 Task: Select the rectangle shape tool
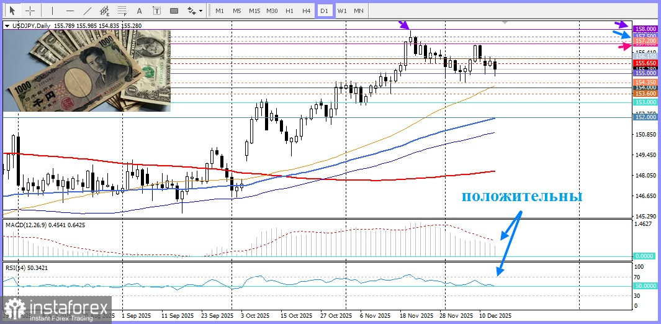(x=174, y=11)
